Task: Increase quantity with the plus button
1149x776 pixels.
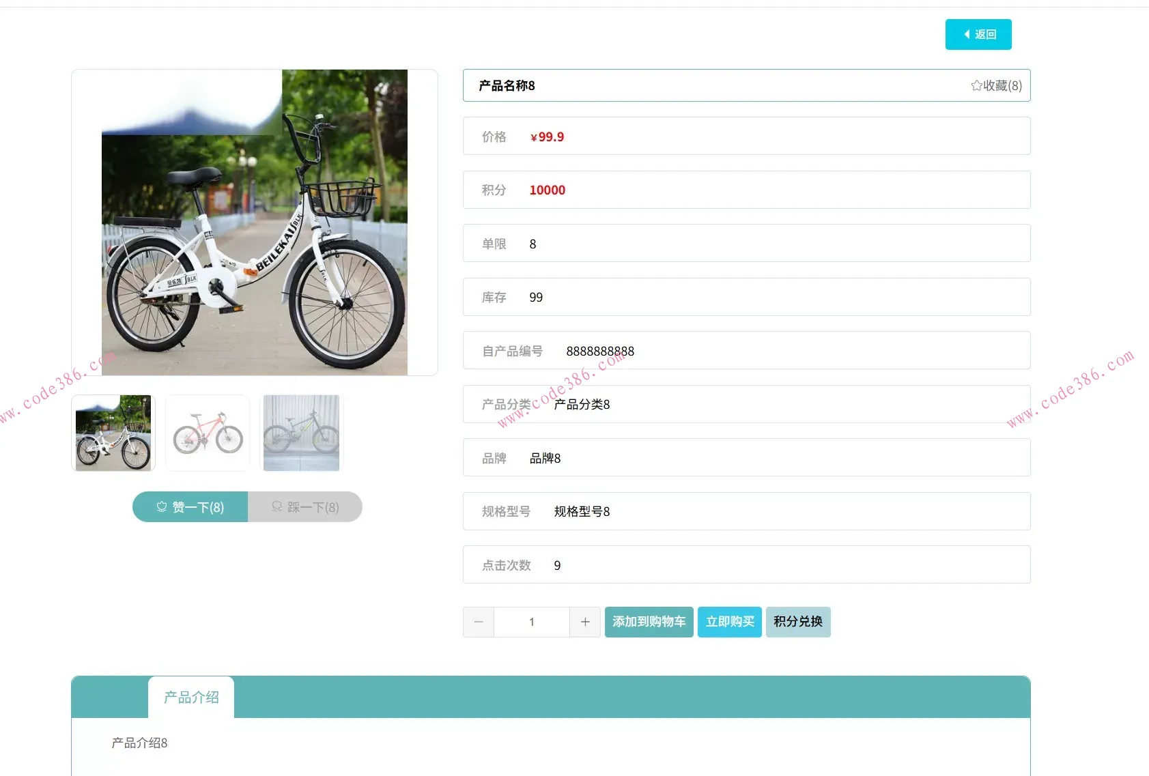Action: click(x=585, y=622)
